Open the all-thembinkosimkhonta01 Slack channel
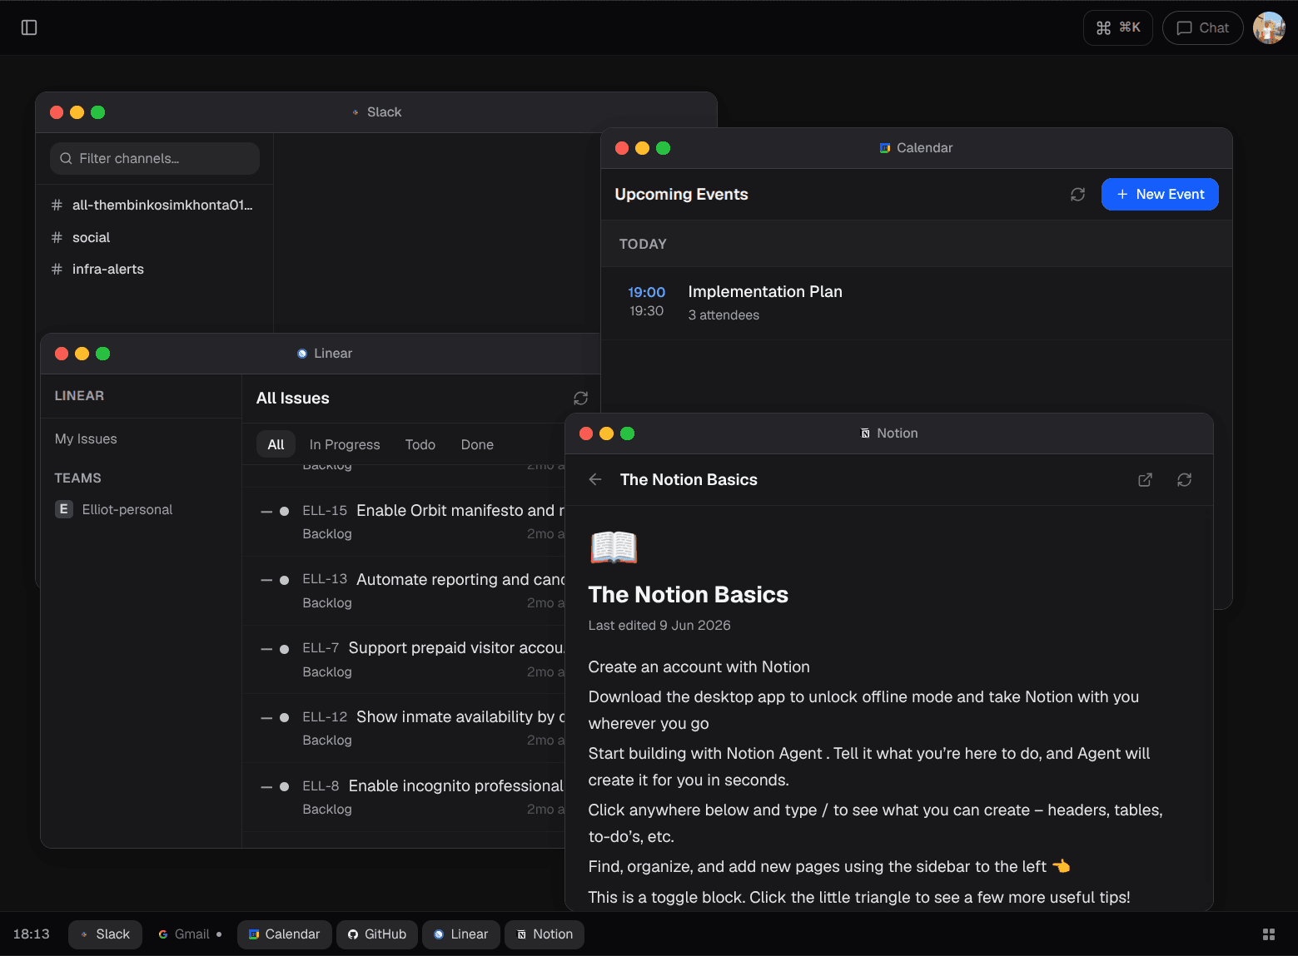Screen dimensions: 1298x956 [154, 205]
